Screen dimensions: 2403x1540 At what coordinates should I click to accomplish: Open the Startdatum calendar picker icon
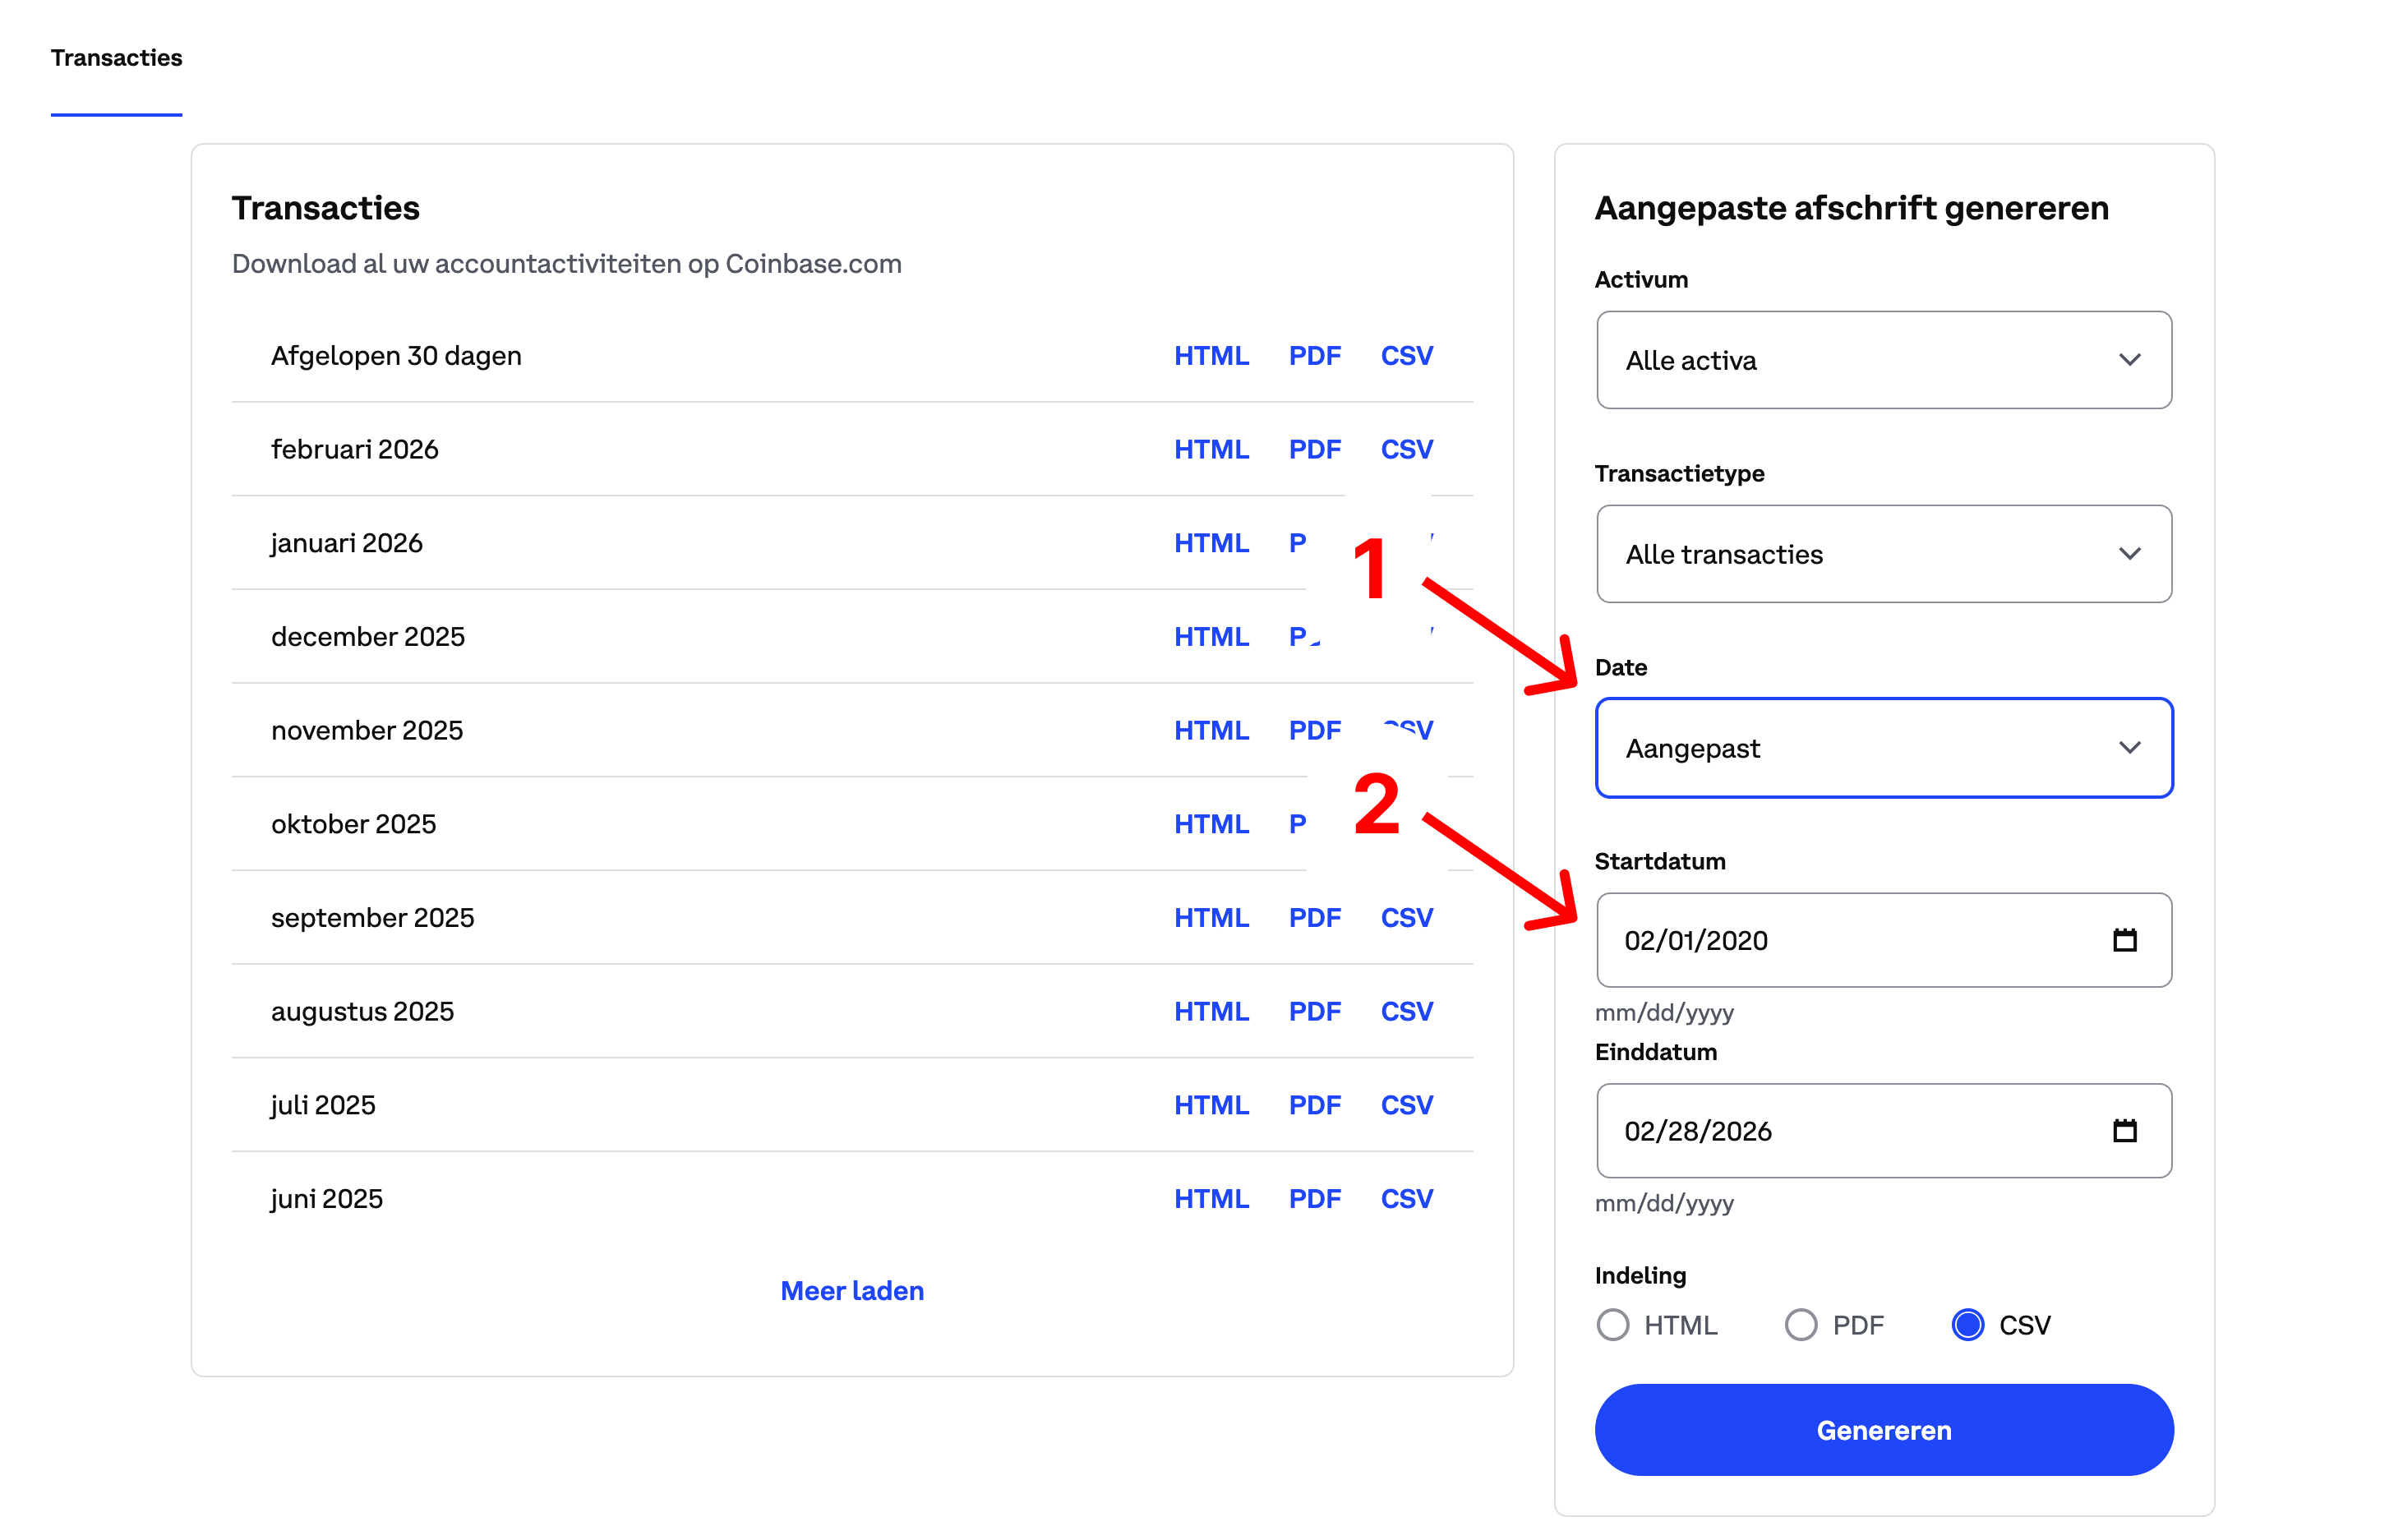(2125, 940)
